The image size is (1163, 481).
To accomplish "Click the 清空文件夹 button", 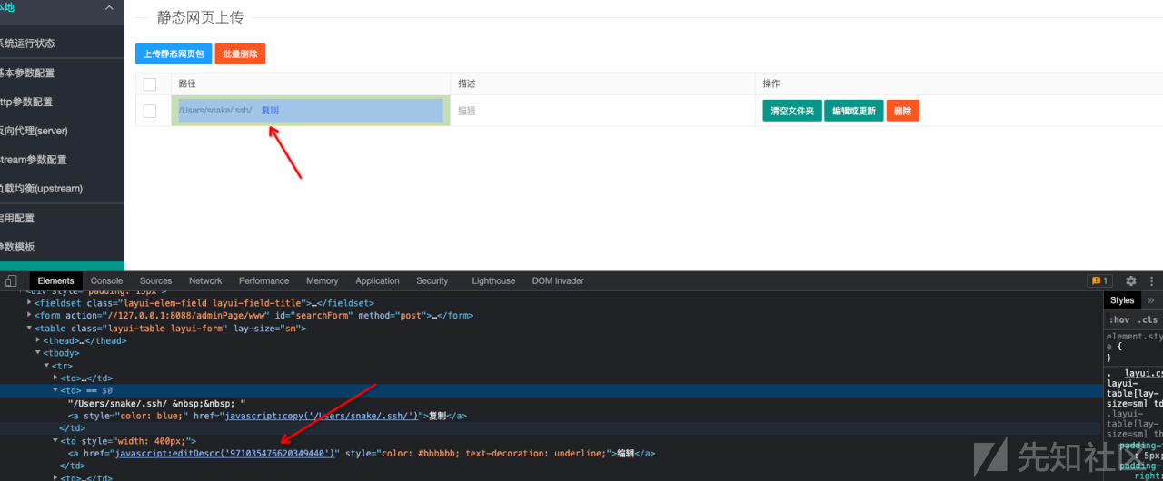I will coord(792,111).
